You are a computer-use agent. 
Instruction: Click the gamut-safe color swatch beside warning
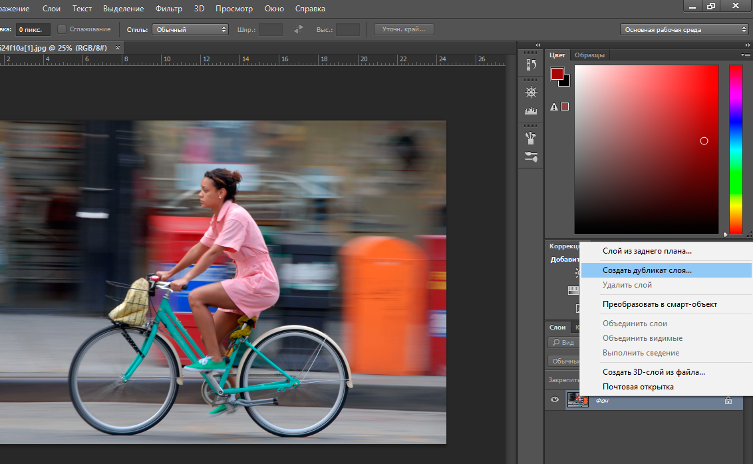point(565,107)
